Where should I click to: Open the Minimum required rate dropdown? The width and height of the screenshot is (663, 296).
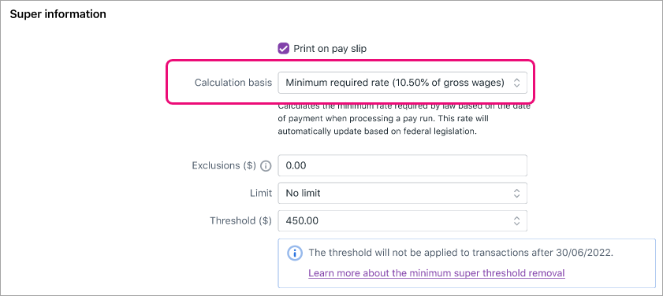pyautogui.click(x=402, y=83)
